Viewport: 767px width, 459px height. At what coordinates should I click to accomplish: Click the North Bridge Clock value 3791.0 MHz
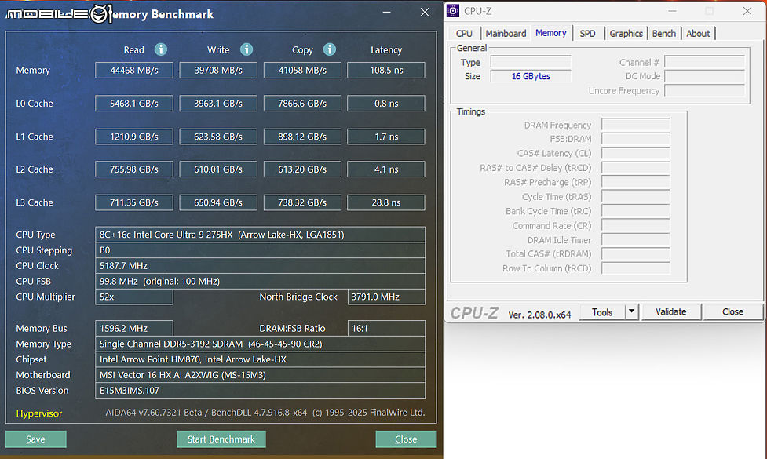tap(386, 297)
